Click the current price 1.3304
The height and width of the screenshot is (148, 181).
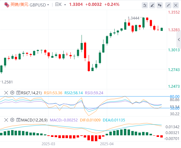coord(76,5)
